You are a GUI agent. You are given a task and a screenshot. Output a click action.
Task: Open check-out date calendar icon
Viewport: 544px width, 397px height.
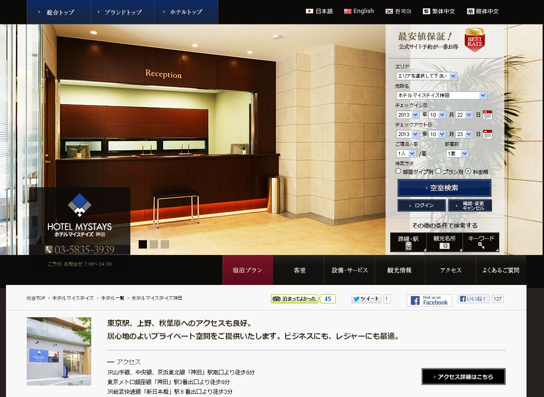pyautogui.click(x=487, y=135)
